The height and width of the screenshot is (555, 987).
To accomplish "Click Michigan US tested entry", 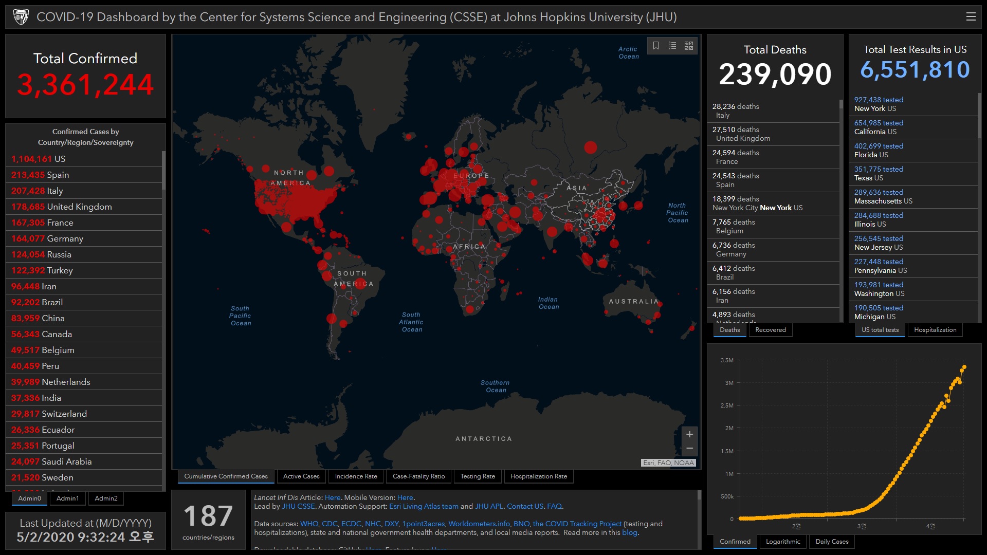I will tap(913, 312).
